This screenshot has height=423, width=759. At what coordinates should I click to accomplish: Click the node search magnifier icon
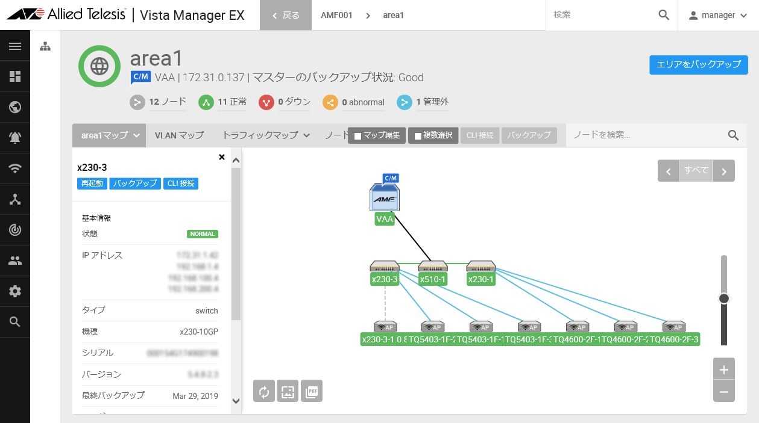(x=733, y=135)
